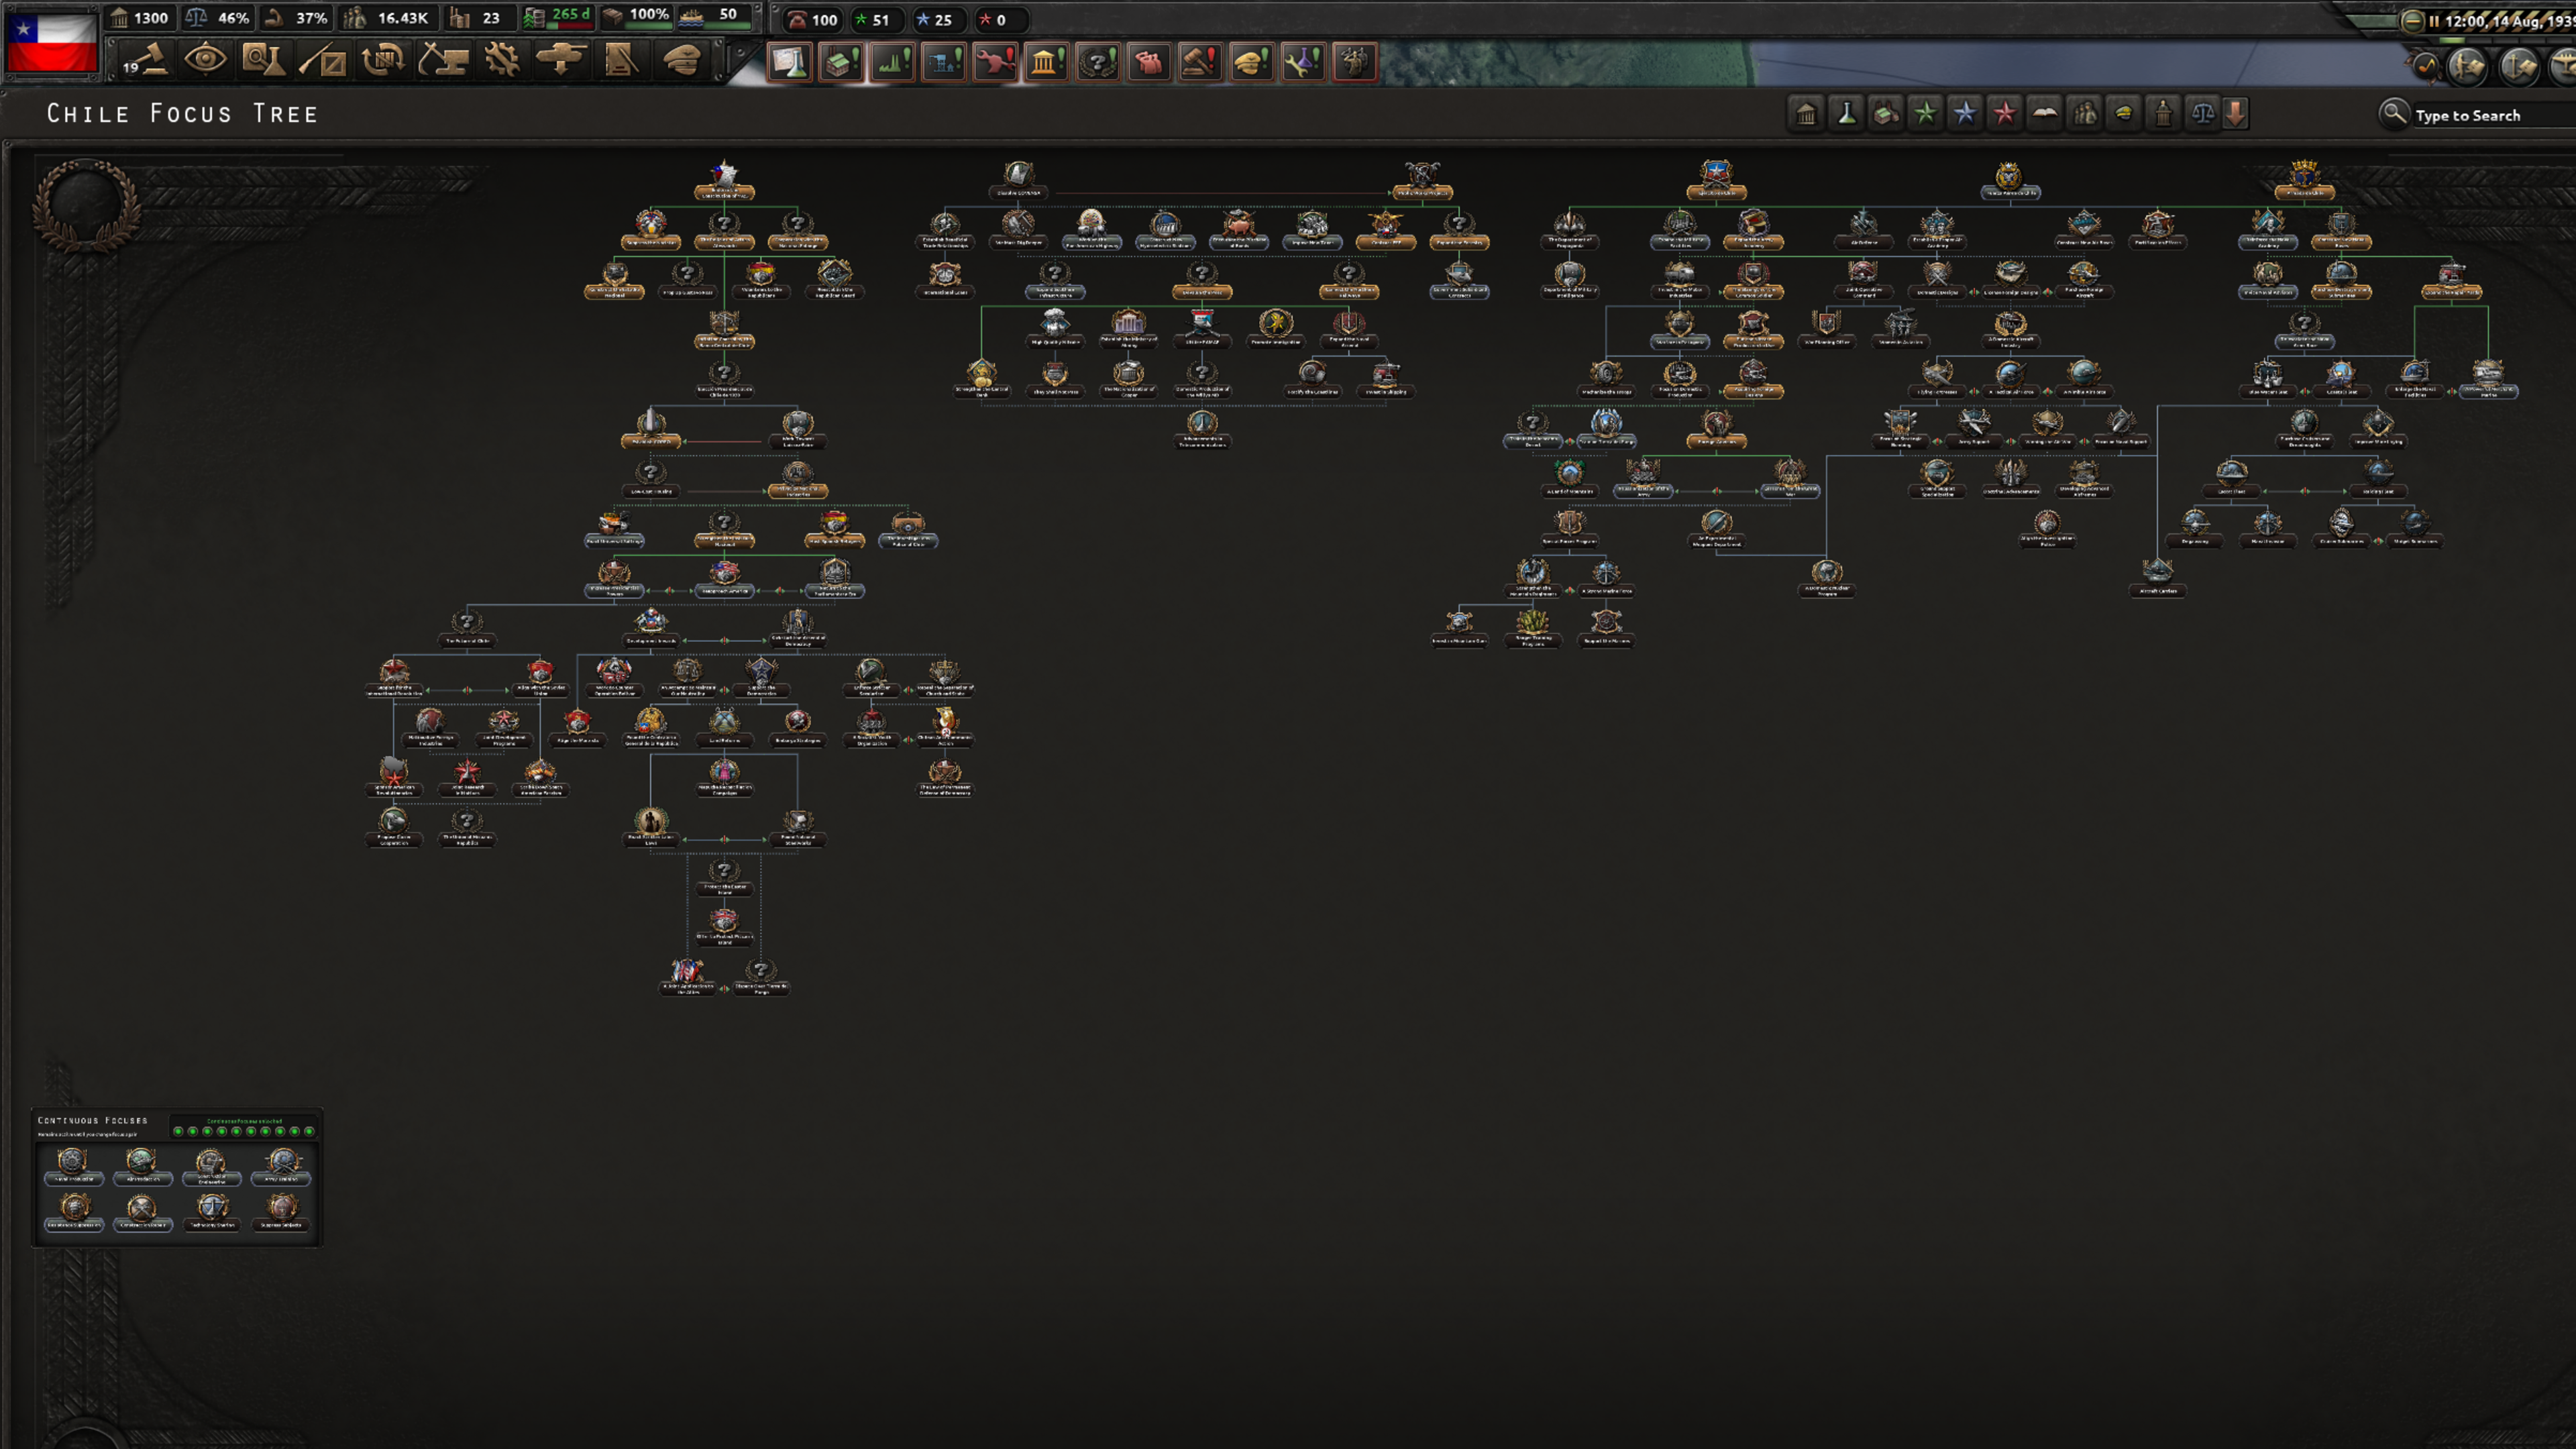Toggle the political focus filter (classical building)

1808,113
